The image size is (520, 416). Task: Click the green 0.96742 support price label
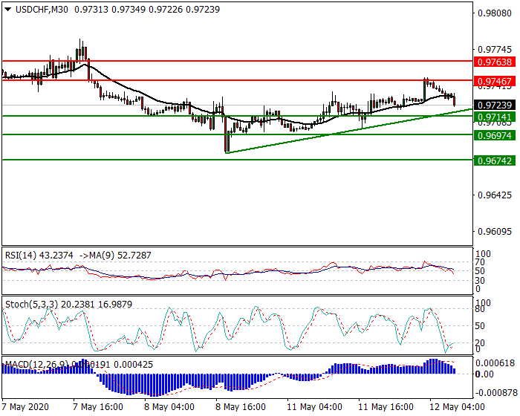pos(495,161)
